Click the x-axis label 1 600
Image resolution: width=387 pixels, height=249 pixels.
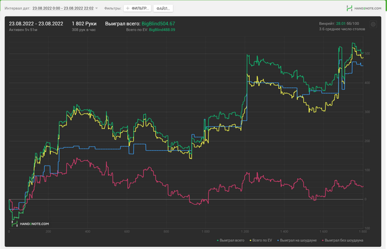tap(323, 231)
